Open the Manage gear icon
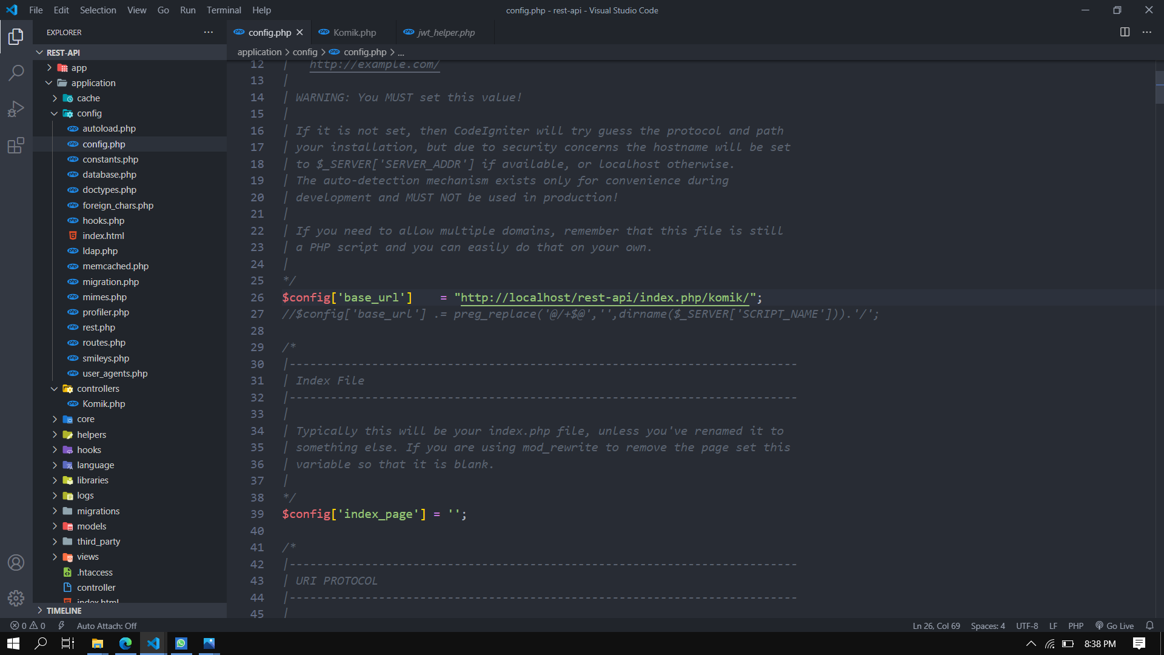 16,599
